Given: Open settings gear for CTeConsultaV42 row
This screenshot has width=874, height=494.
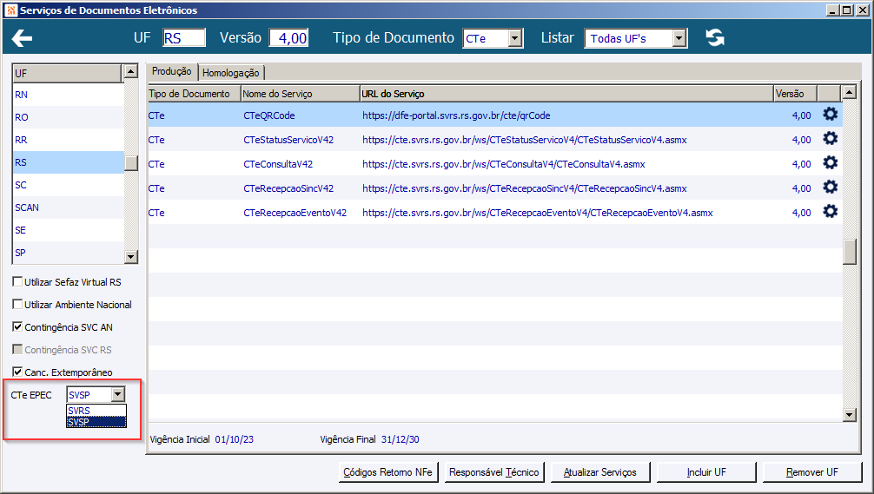Looking at the screenshot, I should [x=830, y=162].
